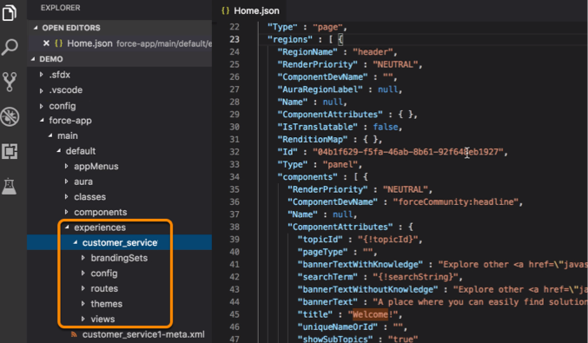The image size is (588, 343).
Task: Click the Id value 04b1f629-f5fa-46ab-8b61-92f64eb1927 string
Action: (x=407, y=152)
